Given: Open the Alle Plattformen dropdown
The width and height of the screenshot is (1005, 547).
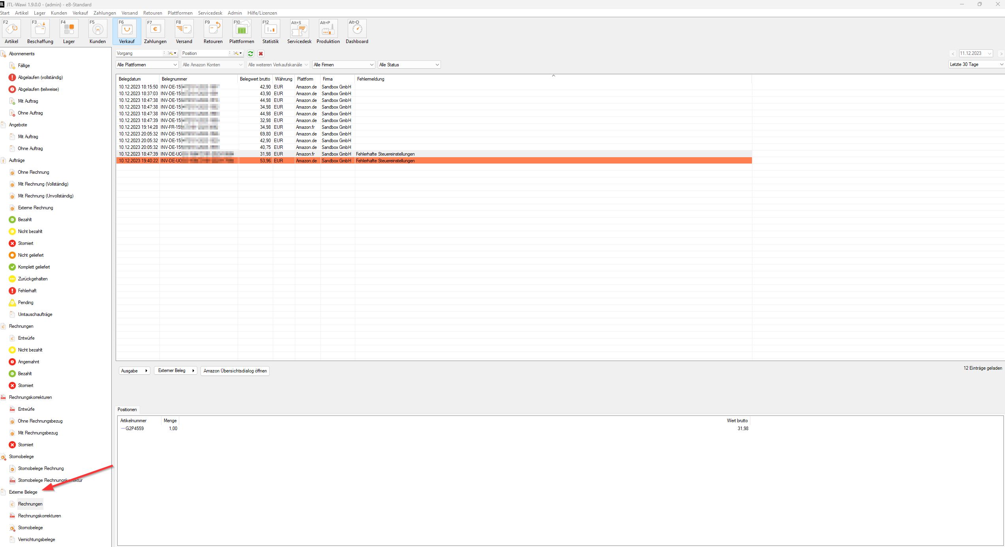Looking at the screenshot, I should tap(147, 65).
